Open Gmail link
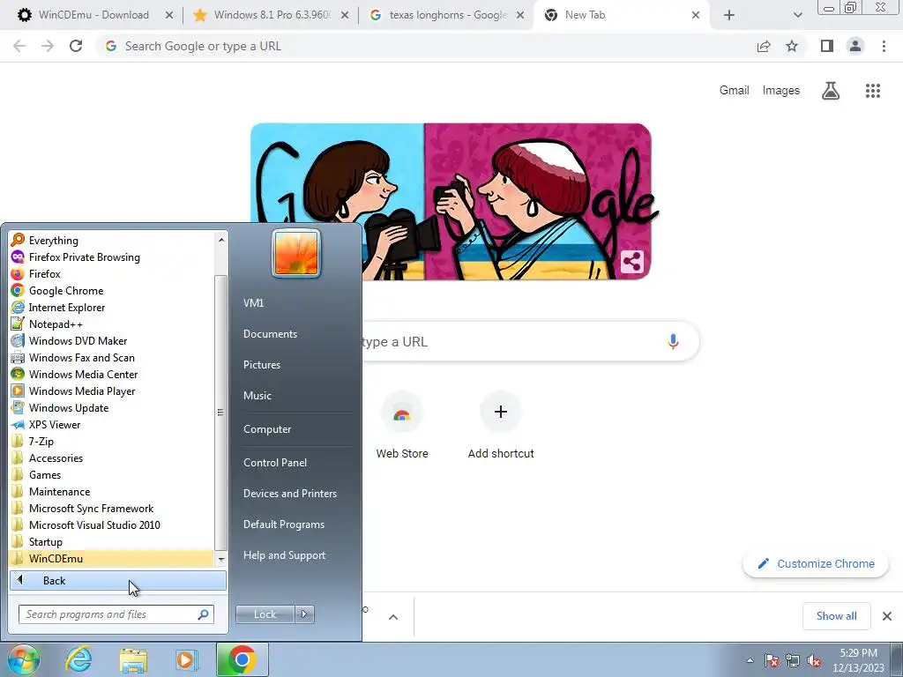This screenshot has height=677, width=903. (734, 91)
